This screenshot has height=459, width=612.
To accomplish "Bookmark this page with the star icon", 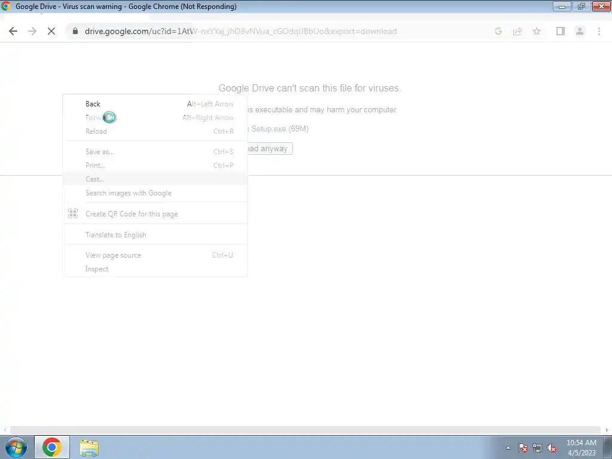I will tap(537, 31).
